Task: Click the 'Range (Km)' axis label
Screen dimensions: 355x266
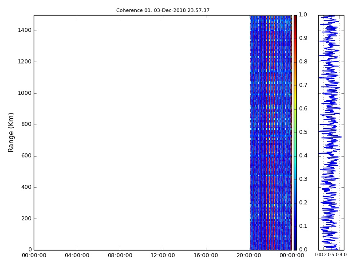Action: click(x=11, y=133)
